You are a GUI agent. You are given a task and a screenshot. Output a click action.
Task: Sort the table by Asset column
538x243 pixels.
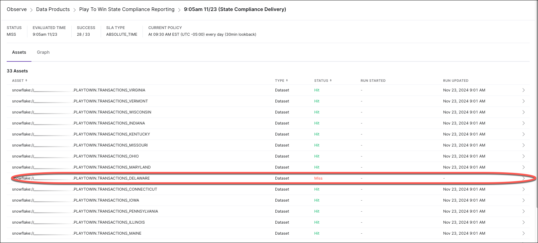(x=19, y=80)
